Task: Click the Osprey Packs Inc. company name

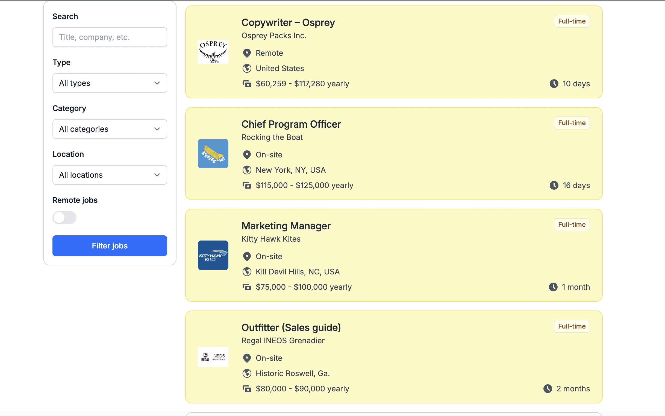Action: coord(274,36)
